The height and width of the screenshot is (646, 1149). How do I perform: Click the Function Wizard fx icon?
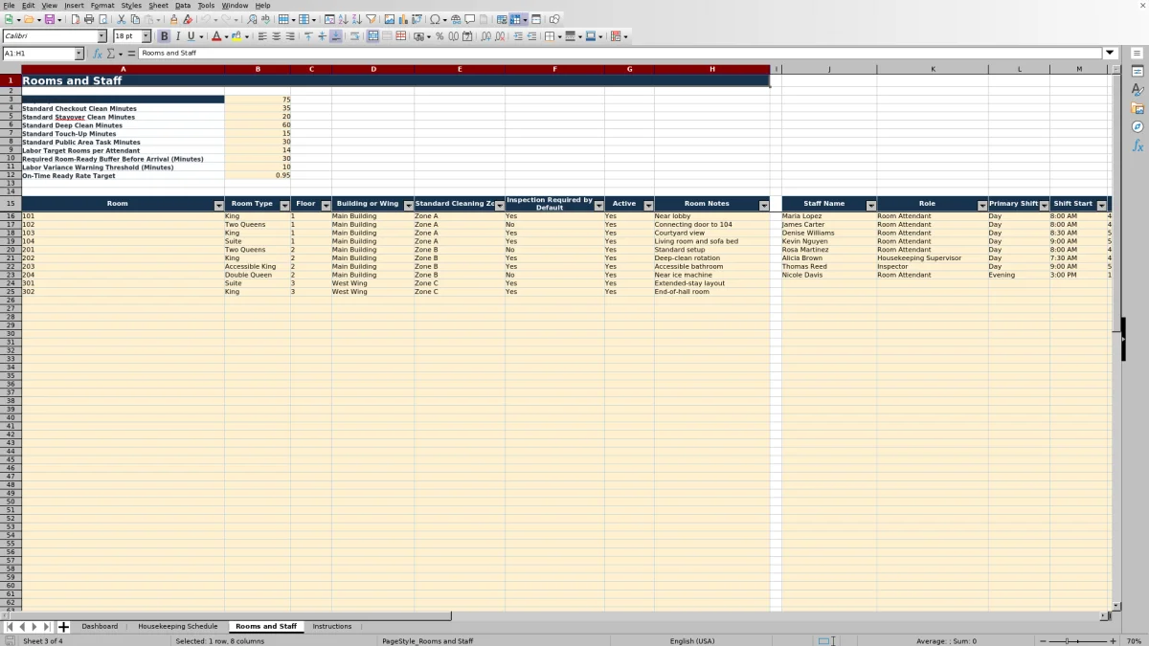pos(97,54)
